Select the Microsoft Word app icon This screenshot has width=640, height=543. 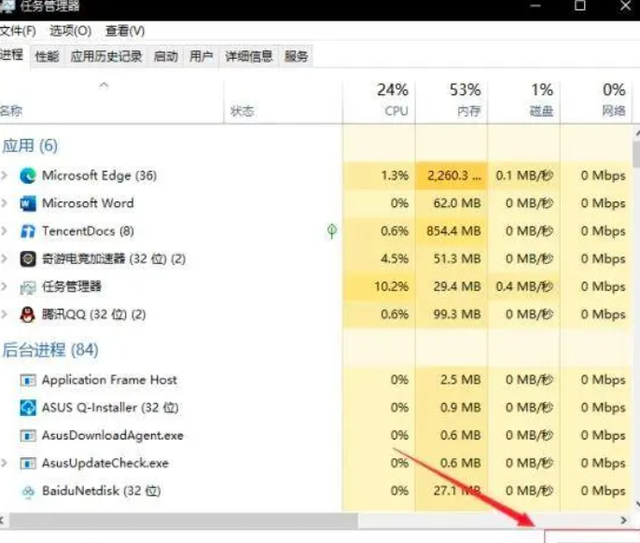pos(28,203)
